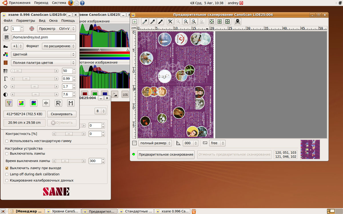
Task: Click the zoom-in magnifier in preview toolbar
Action: click(x=186, y=21)
